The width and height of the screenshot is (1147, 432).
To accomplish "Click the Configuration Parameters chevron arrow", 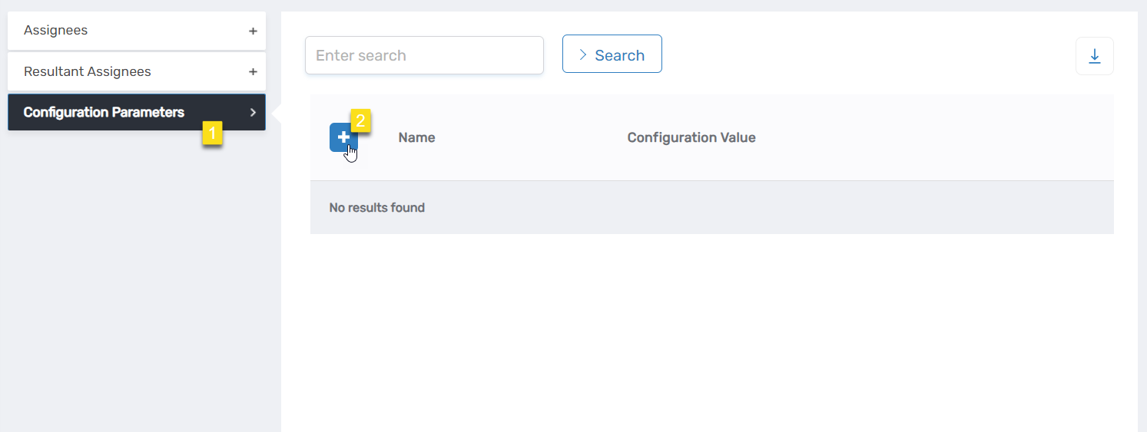I will click(x=253, y=113).
